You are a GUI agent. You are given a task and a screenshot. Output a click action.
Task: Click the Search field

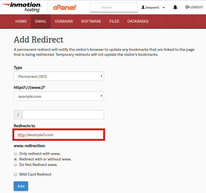[x=114, y=7]
